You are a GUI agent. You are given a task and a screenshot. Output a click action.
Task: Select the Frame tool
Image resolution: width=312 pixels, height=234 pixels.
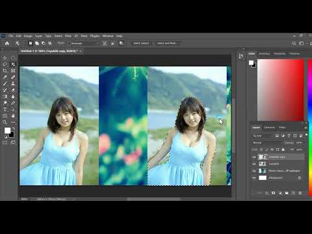point(13,71)
